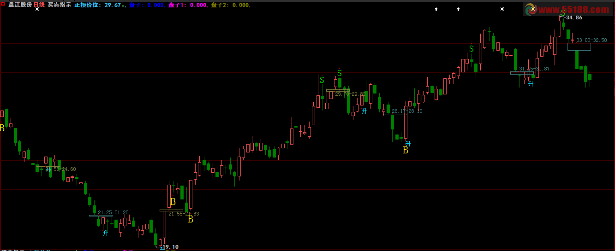Image resolution: width=615 pixels, height=251 pixels.
Task: Open the 买卖指示 indicator name
Action: (60, 5)
